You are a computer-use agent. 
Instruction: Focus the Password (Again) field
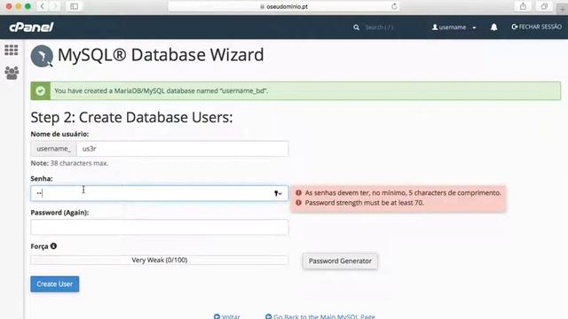click(160, 227)
